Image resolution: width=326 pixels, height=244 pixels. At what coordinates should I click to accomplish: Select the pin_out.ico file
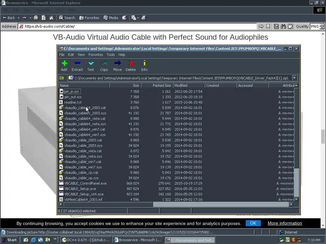click(x=73, y=97)
